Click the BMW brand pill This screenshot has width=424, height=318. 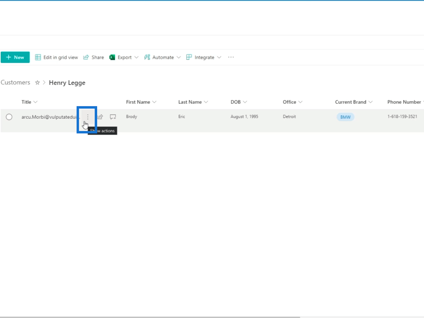(345, 117)
